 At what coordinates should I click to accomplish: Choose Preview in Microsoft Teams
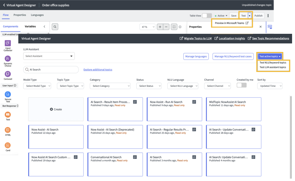232,23
